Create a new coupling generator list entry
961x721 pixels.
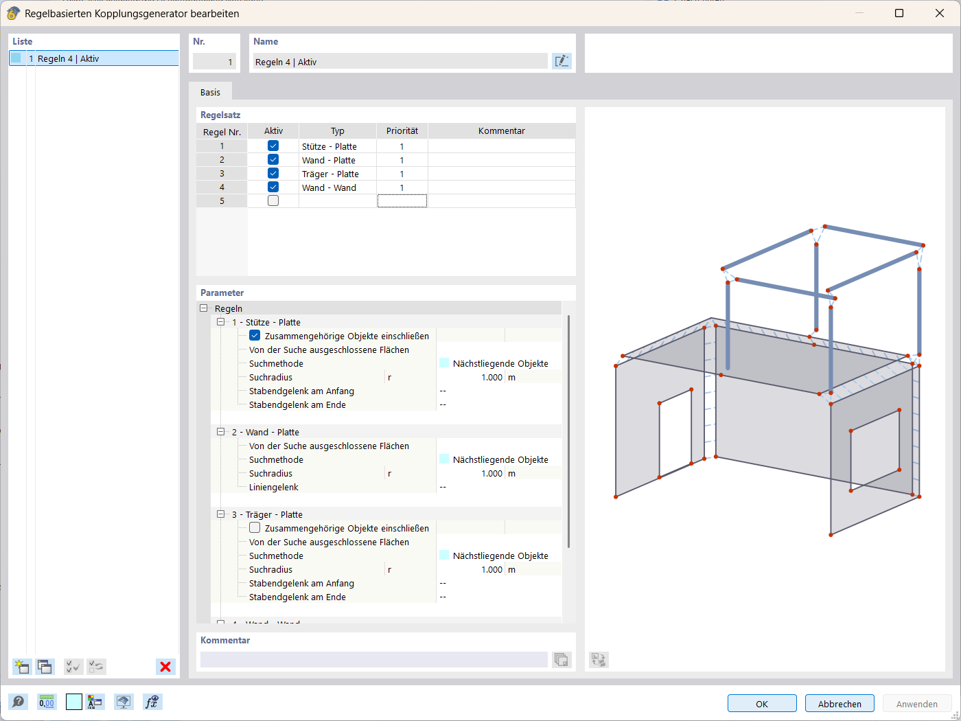[22, 667]
